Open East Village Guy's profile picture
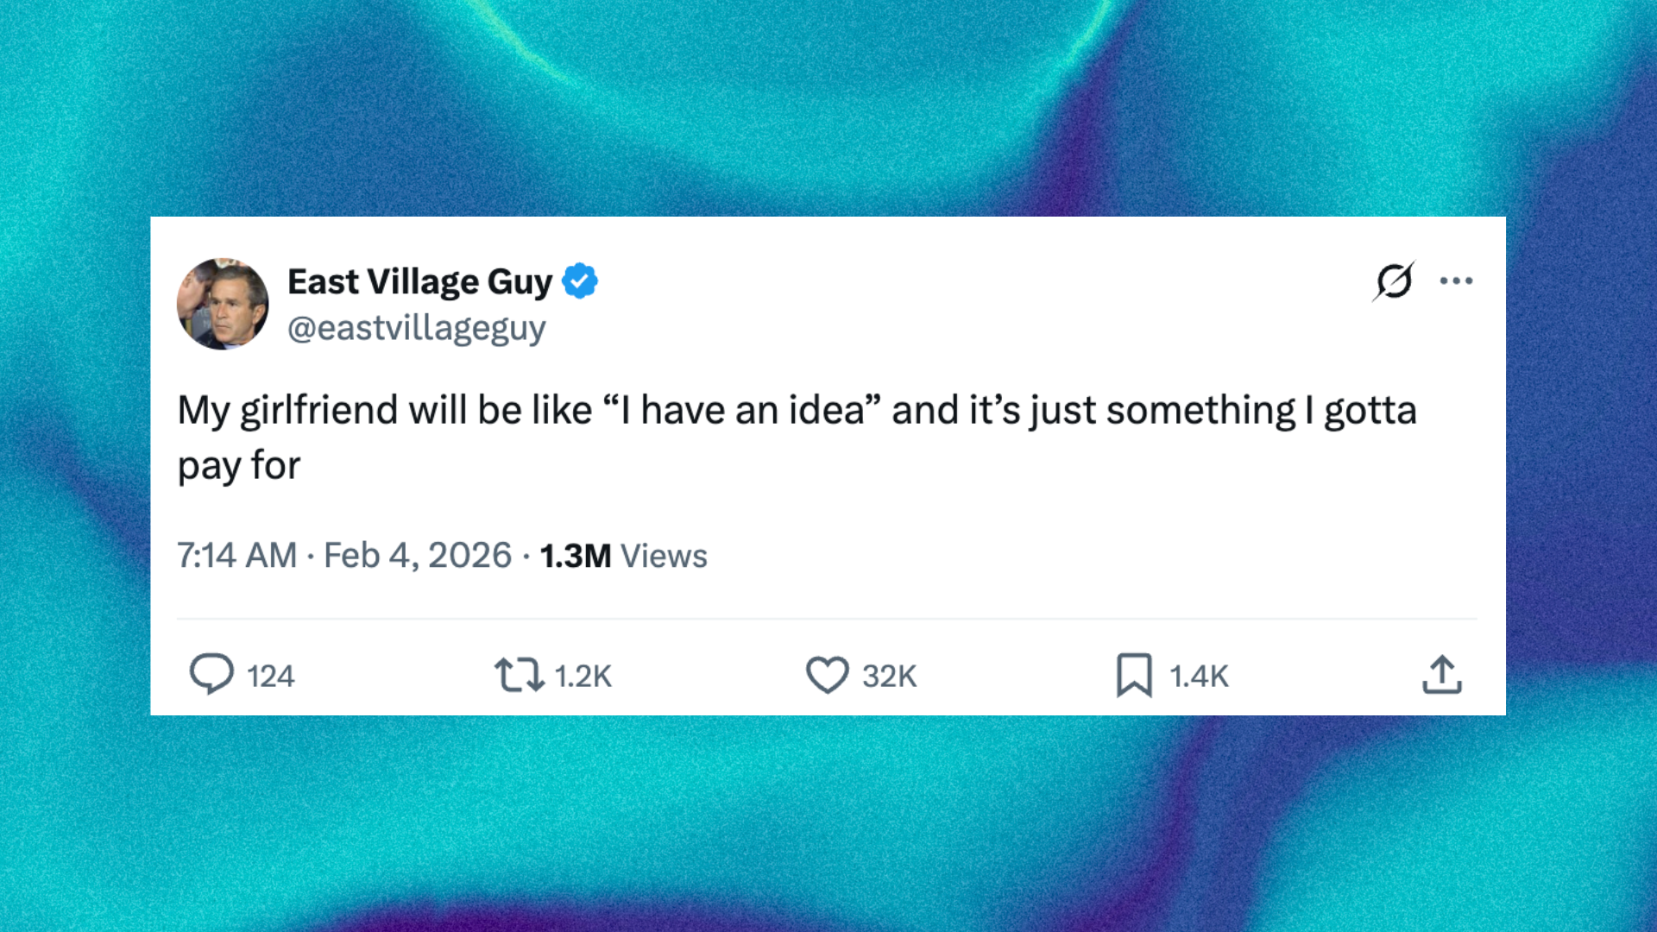Screen dimensions: 1657x932 pyautogui.click(x=223, y=304)
